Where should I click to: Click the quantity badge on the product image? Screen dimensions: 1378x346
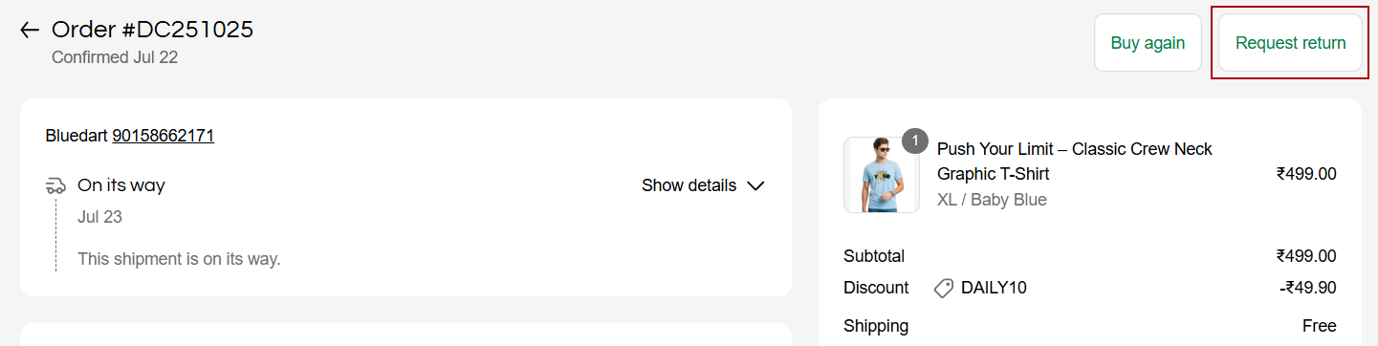[x=915, y=141]
